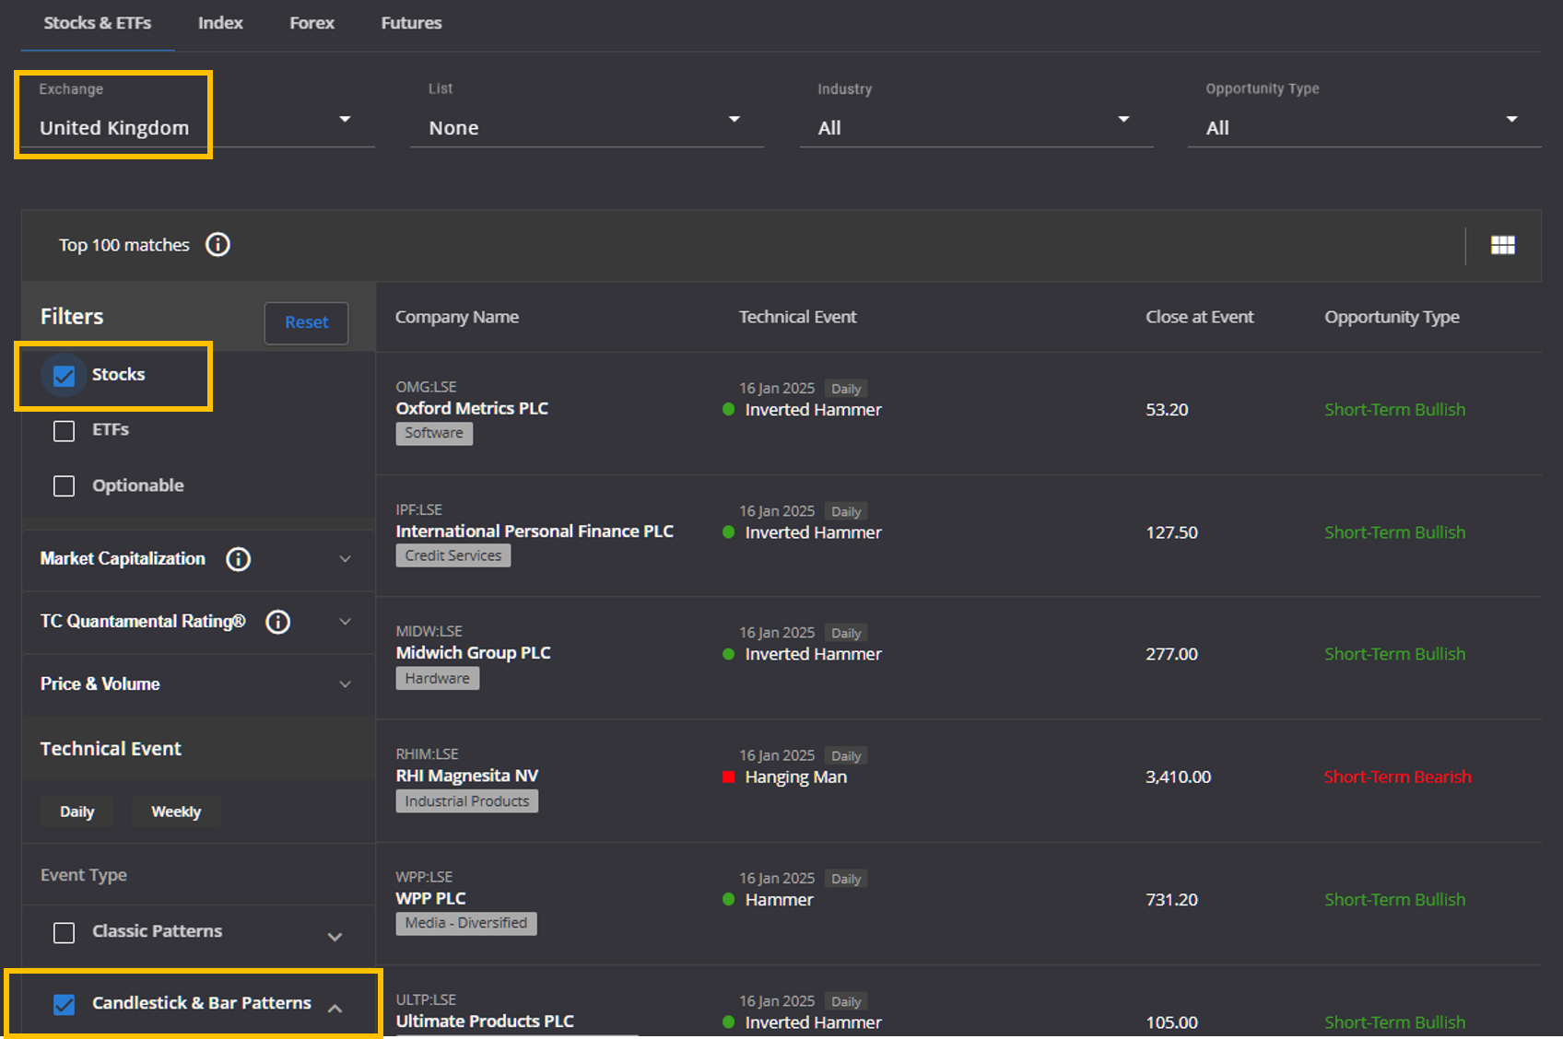Switch to the Forex tab
This screenshot has height=1039, width=1563.
click(x=311, y=23)
